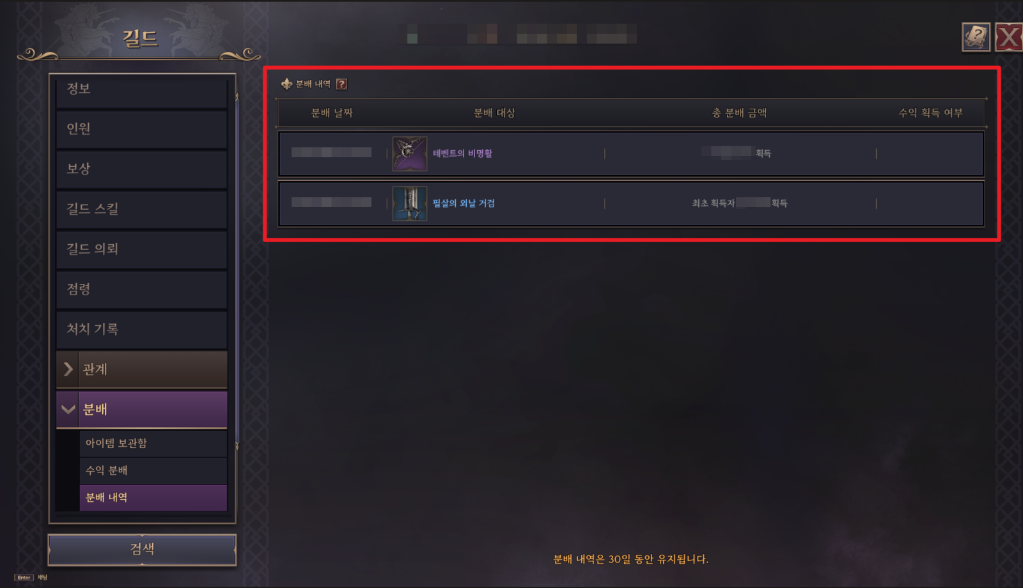Open the 인원 members tab
1023x588 pixels.
tap(142, 130)
